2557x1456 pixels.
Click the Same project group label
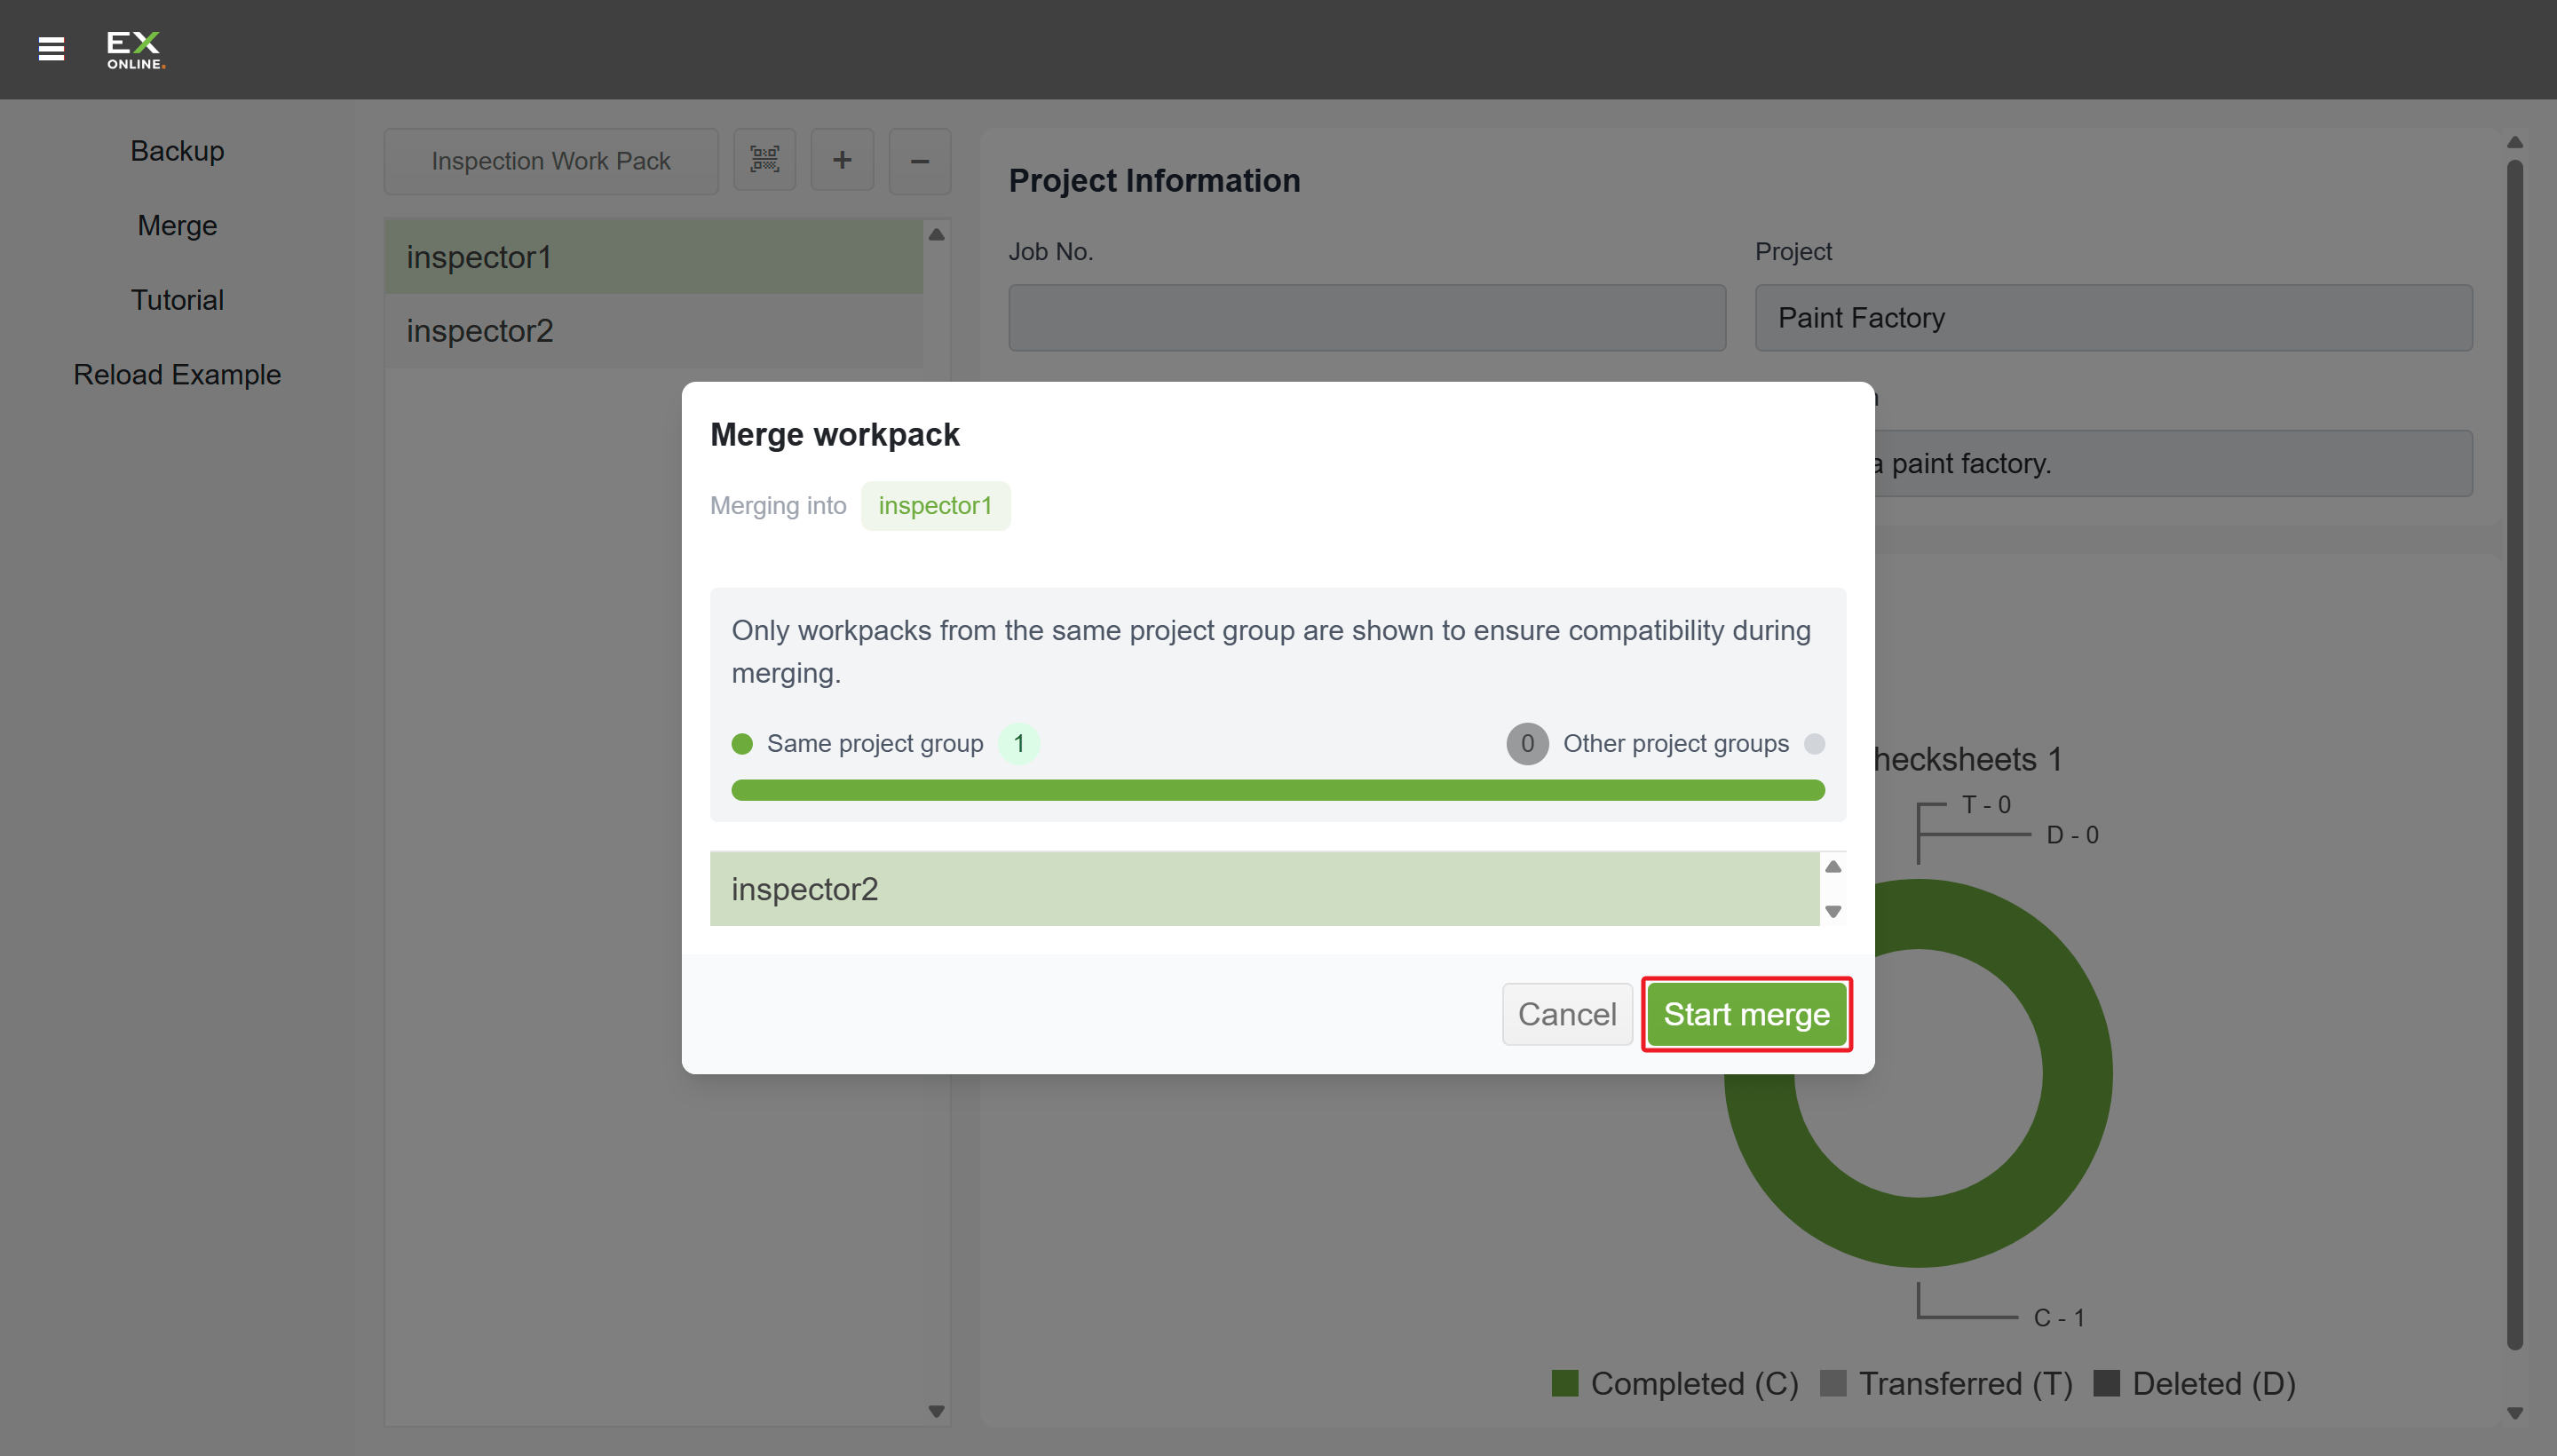tap(875, 743)
